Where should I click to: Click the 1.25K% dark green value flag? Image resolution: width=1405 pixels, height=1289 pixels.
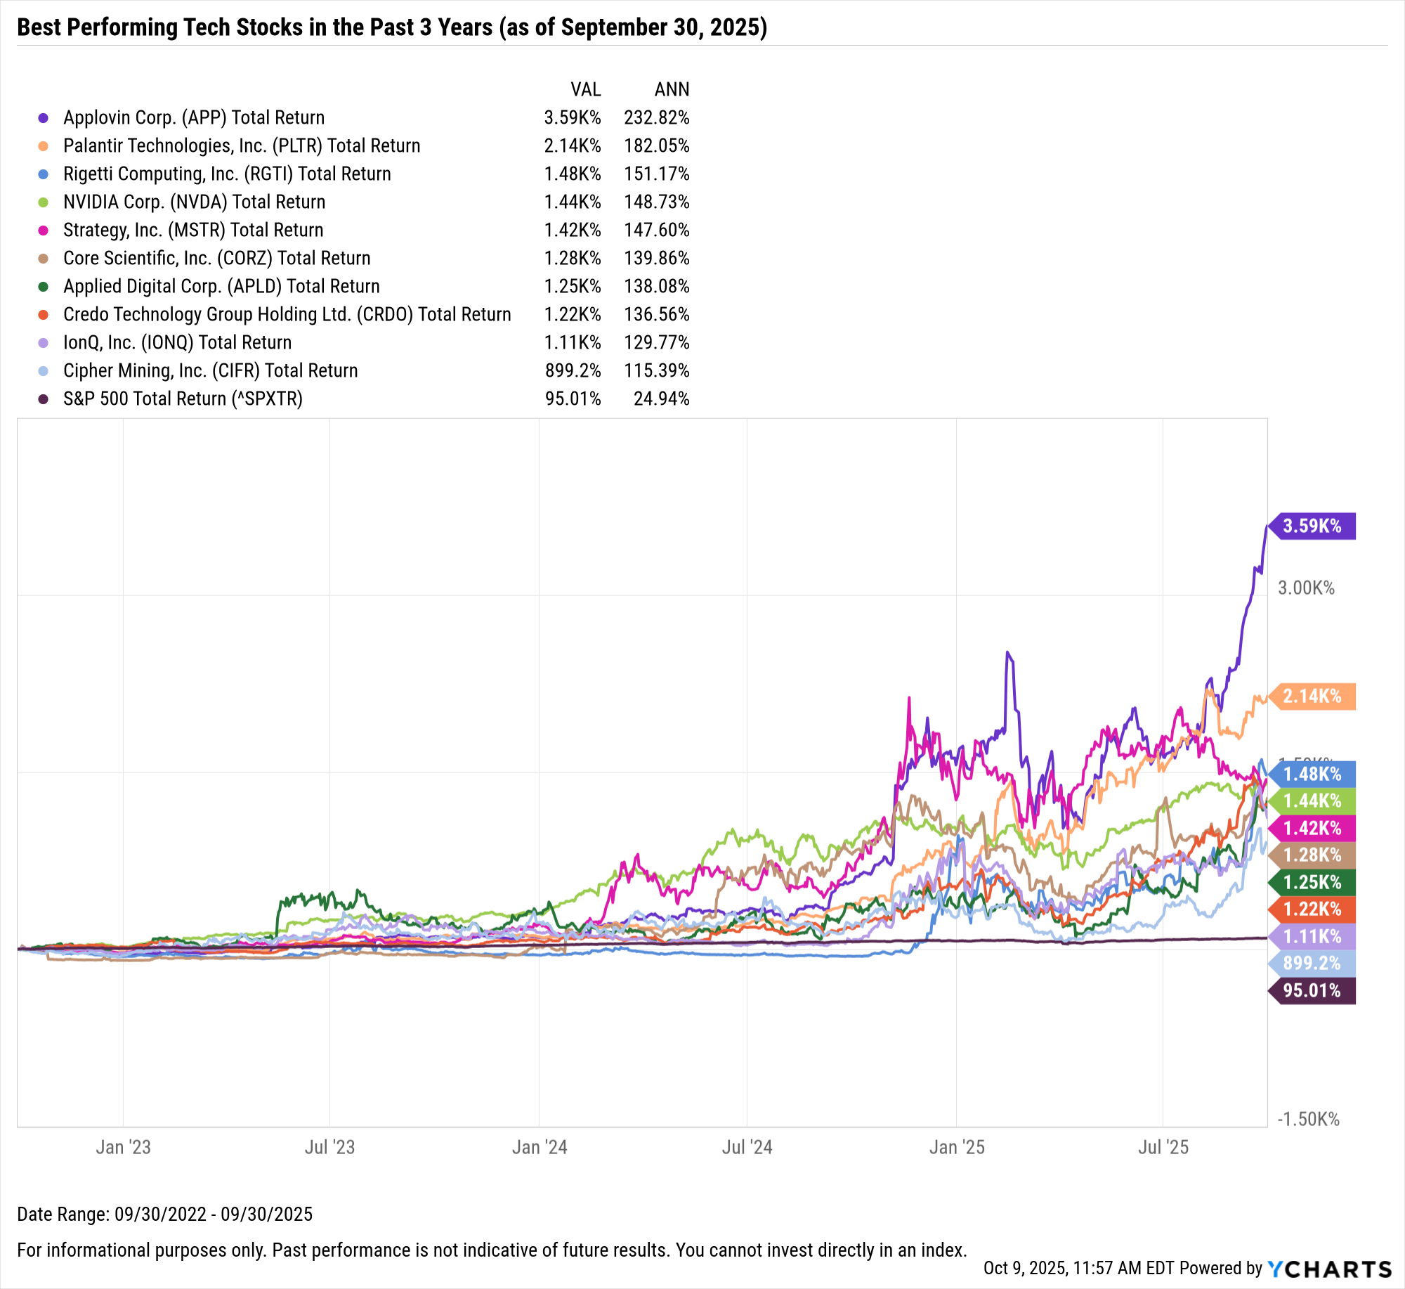click(x=1312, y=882)
